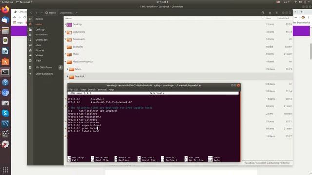312x175 pixels.
Task: Open the system status menu in top bar
Action: click(x=302, y=2)
